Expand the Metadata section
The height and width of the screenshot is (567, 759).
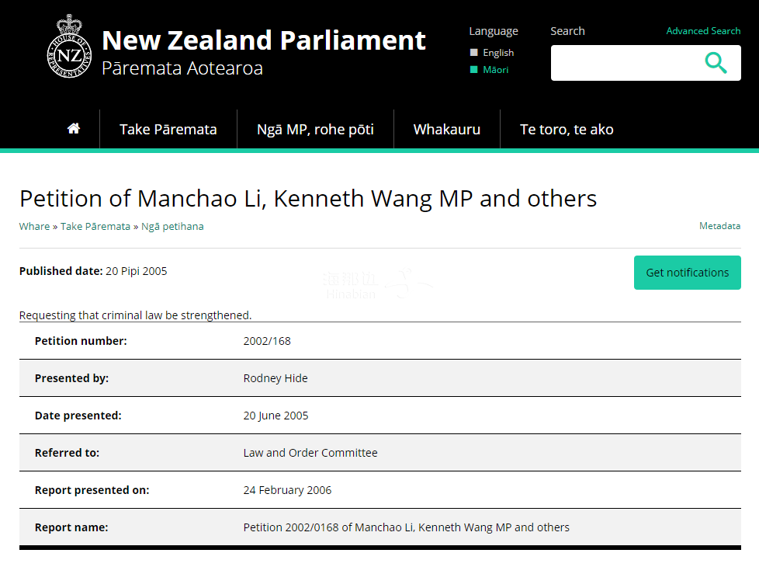pyautogui.click(x=719, y=226)
